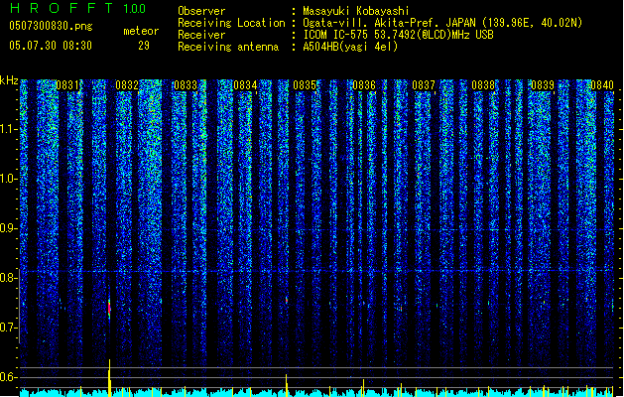Click the small red meteor echo near 0835
Image resolution: width=624 pixels, height=397 pixels.
point(287,301)
